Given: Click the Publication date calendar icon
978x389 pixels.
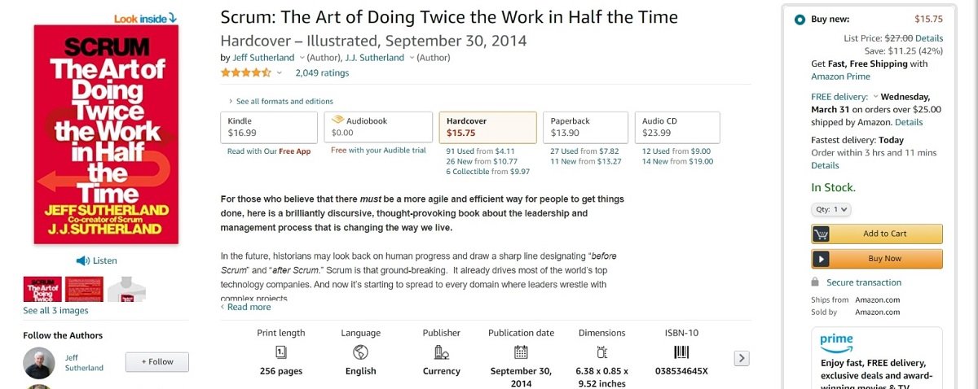Looking at the screenshot, I should pos(522,352).
